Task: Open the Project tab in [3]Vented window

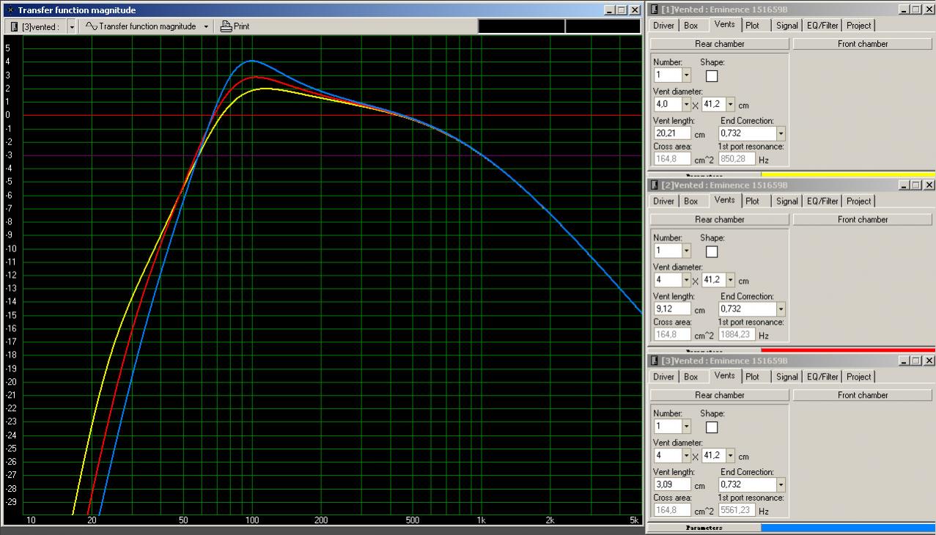Action: (858, 377)
